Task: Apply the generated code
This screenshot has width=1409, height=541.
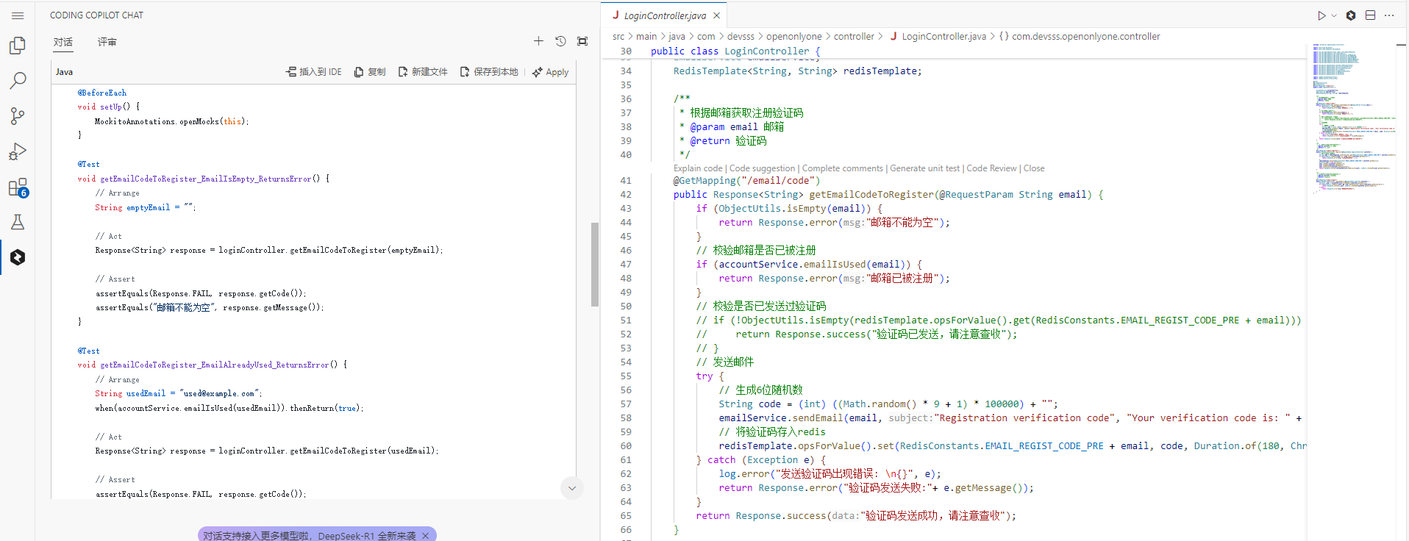Action: pyautogui.click(x=550, y=72)
